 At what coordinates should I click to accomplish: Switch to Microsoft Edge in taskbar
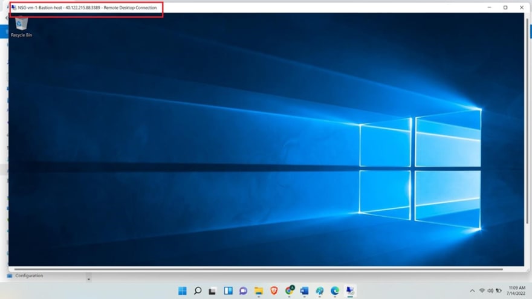tap(335, 291)
